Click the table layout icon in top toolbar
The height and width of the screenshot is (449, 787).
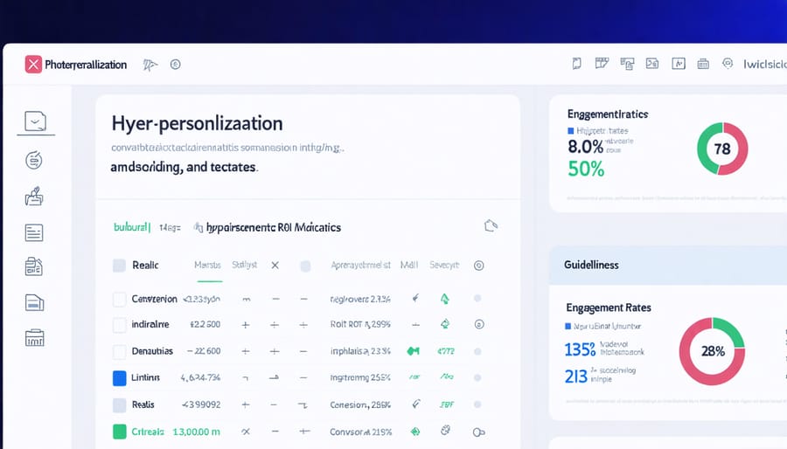point(602,63)
